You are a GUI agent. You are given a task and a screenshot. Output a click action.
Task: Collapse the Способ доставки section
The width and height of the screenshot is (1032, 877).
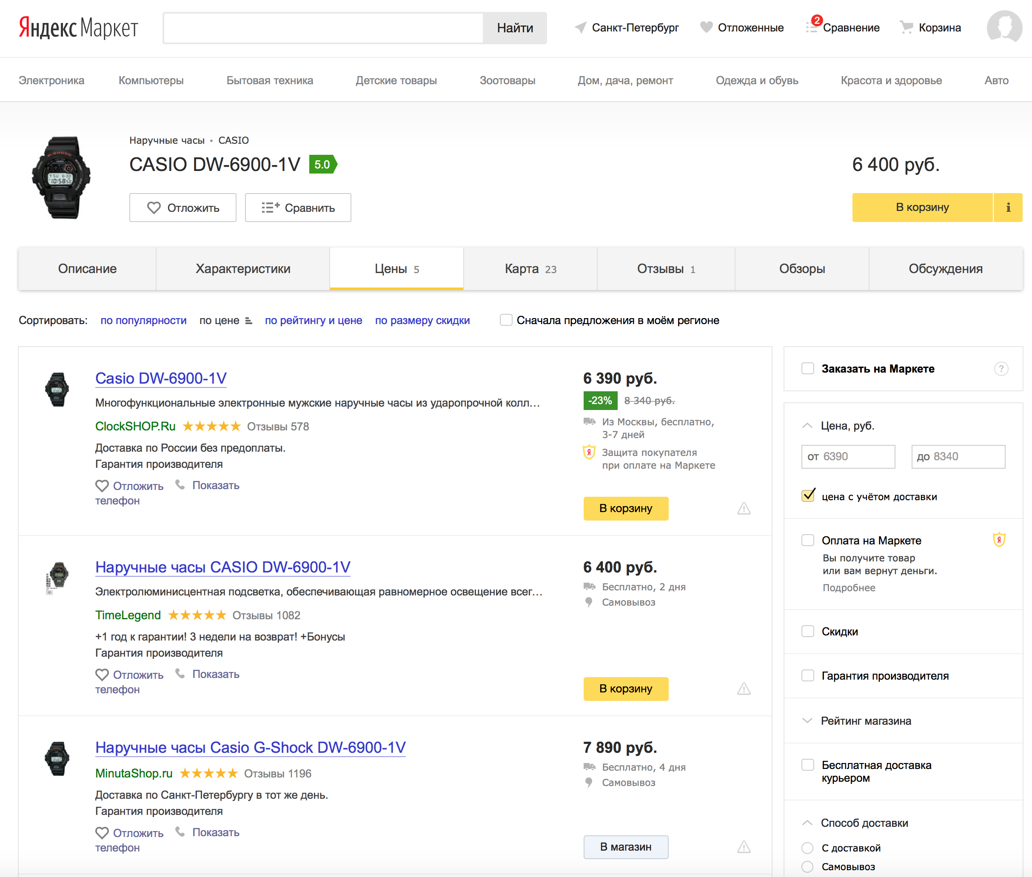point(807,823)
